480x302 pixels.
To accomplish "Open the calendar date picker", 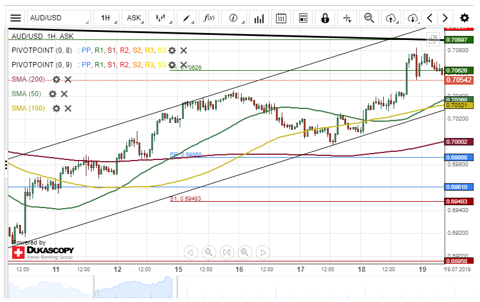I will [x=281, y=18].
